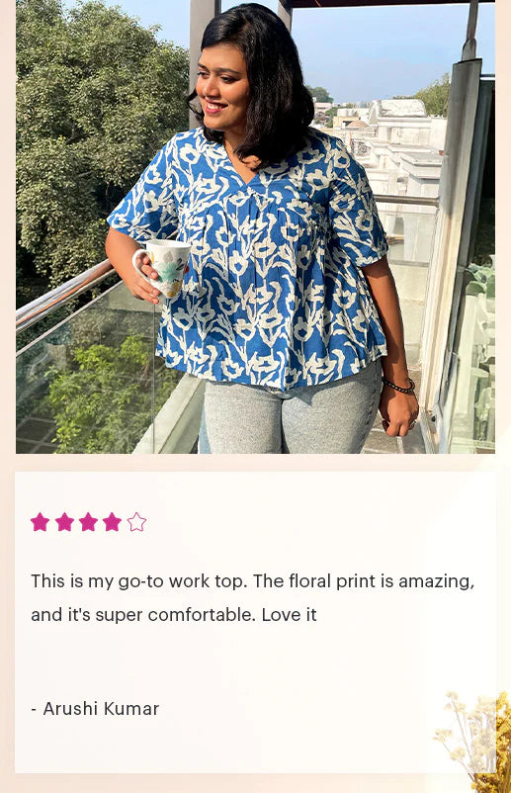Click the first filled pink star

click(40, 522)
